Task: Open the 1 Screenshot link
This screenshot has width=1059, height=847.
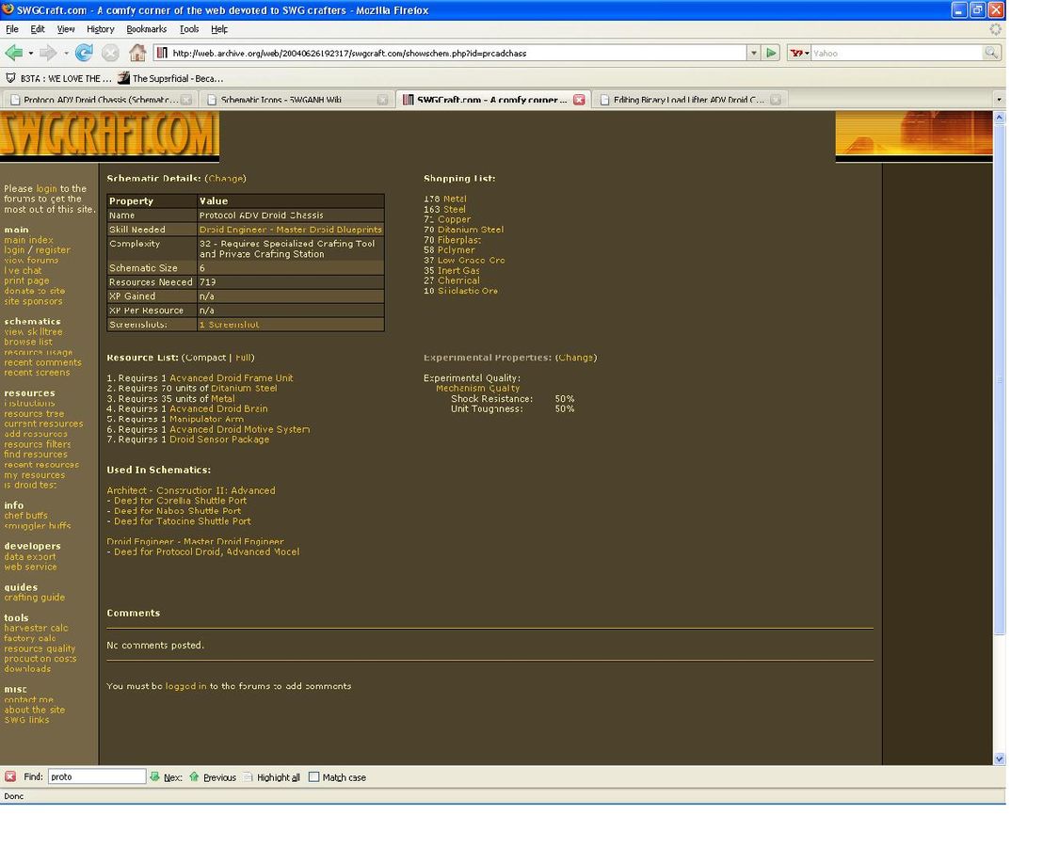Action: click(229, 324)
